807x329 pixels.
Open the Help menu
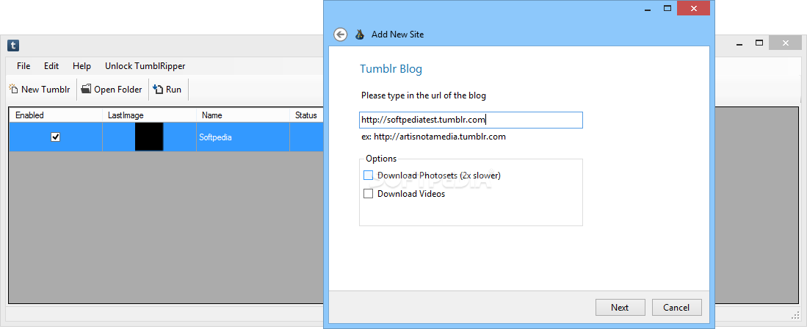(x=82, y=66)
